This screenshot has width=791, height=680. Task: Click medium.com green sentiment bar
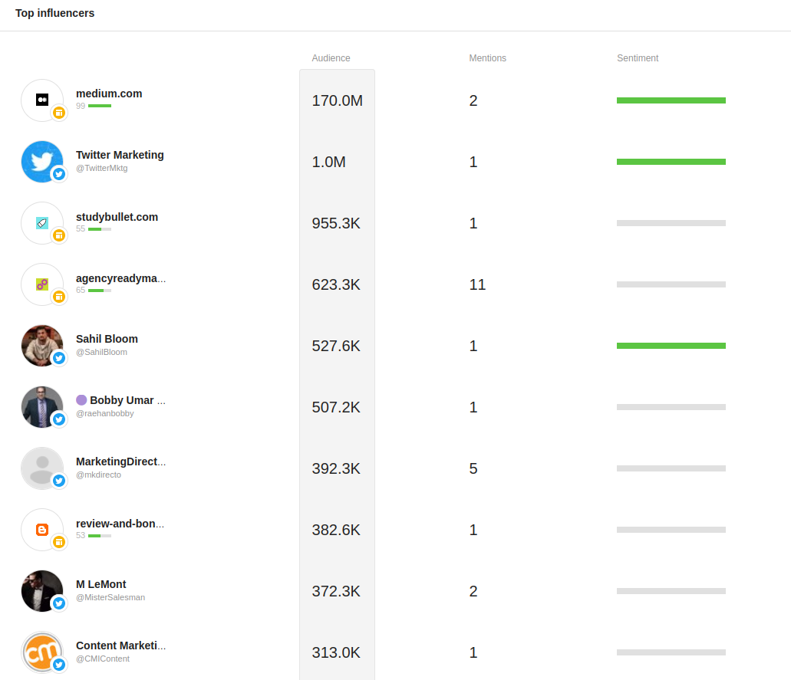click(x=671, y=100)
